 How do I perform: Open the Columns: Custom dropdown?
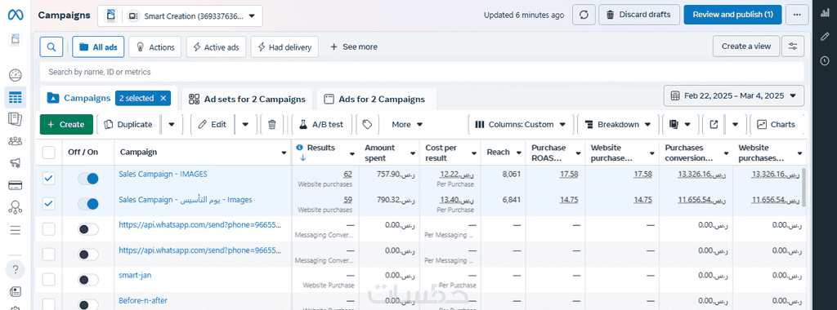520,124
